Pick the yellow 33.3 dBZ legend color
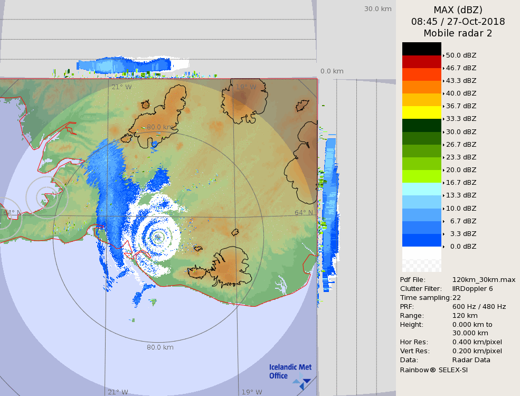 [421, 112]
